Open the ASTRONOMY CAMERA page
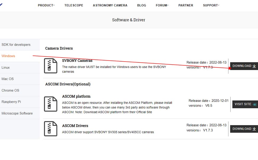 pyautogui.click(x=110, y=5)
